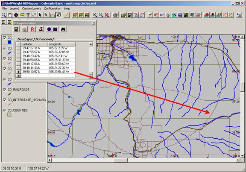Select the hand pan tool
246x172 pixels.
(10, 15)
